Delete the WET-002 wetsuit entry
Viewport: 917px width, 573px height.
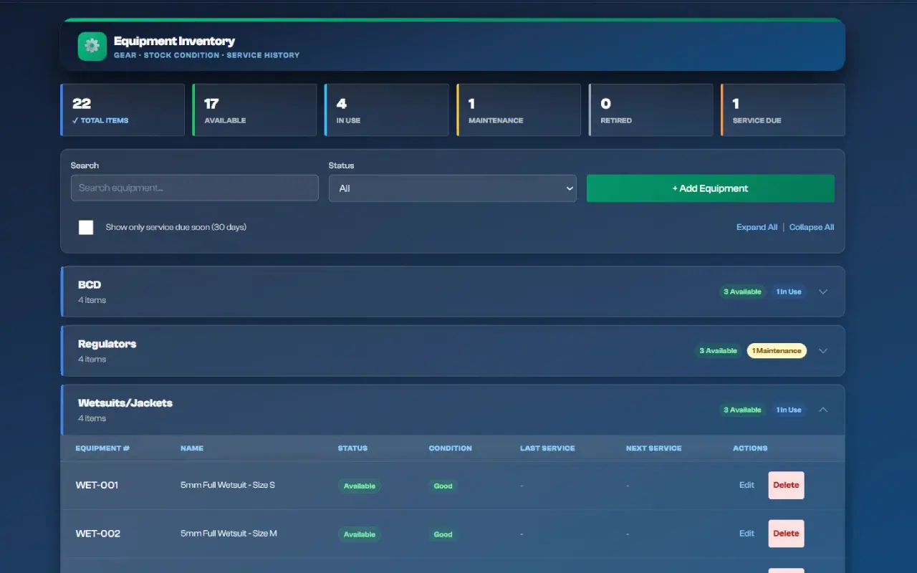coord(786,534)
